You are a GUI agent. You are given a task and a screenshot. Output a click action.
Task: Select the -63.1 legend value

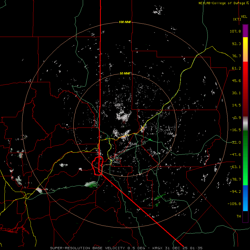pos(235,167)
